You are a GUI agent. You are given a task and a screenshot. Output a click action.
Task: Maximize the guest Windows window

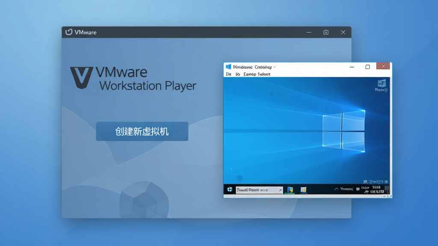click(x=367, y=67)
